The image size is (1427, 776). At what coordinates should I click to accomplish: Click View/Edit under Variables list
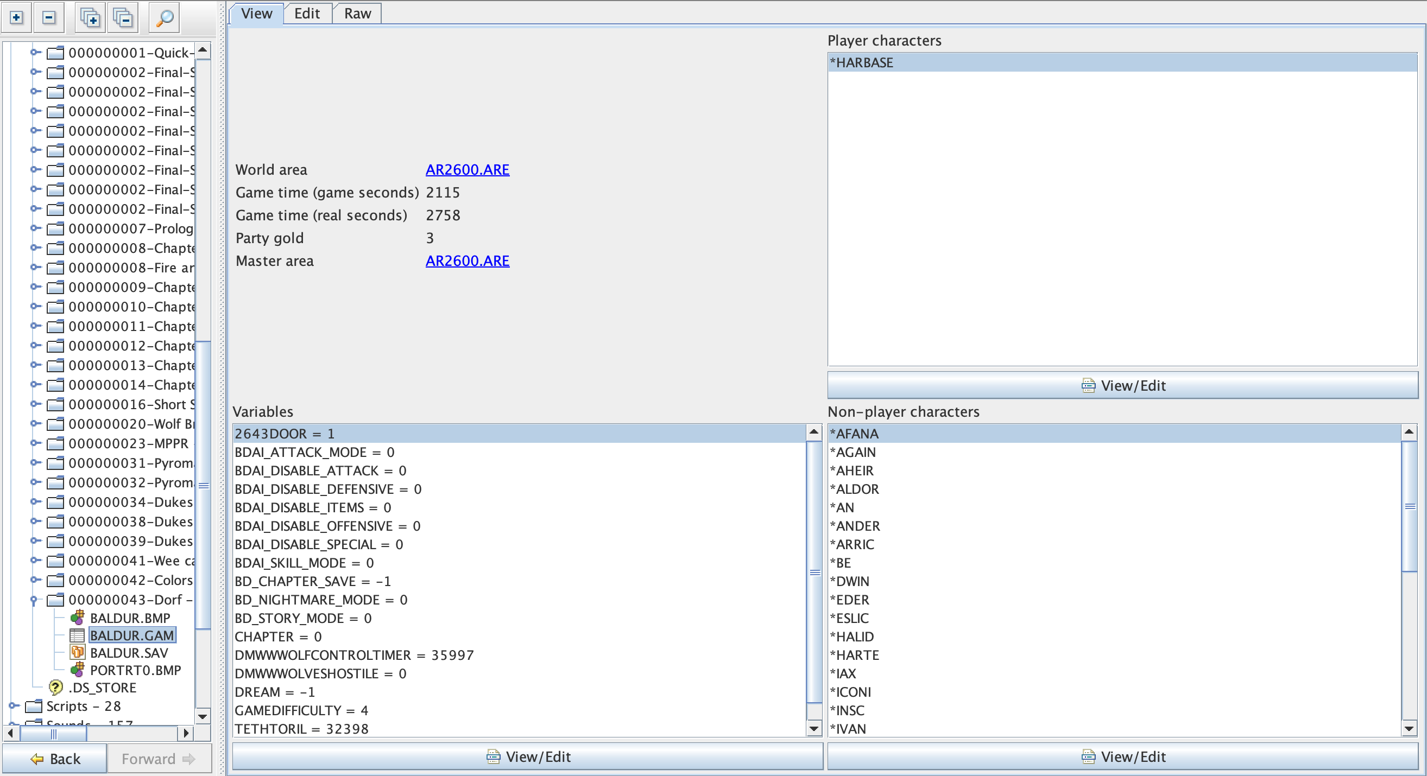click(527, 756)
